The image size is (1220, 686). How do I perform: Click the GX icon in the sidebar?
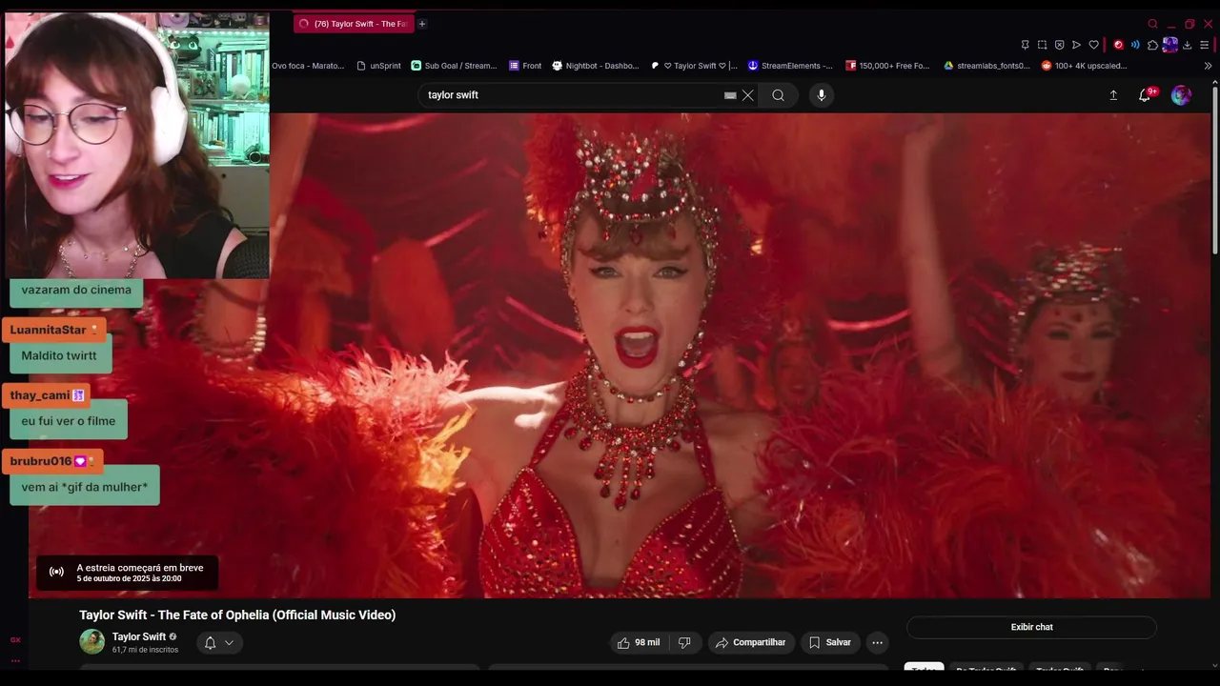15,640
